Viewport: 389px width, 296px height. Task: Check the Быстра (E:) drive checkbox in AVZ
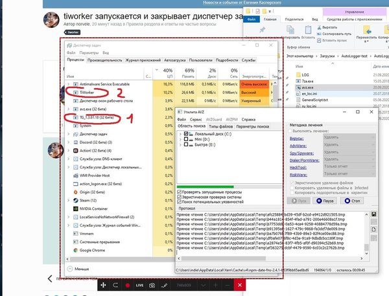[x=186, y=144]
